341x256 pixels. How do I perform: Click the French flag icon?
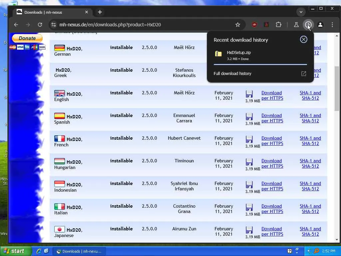point(60,138)
